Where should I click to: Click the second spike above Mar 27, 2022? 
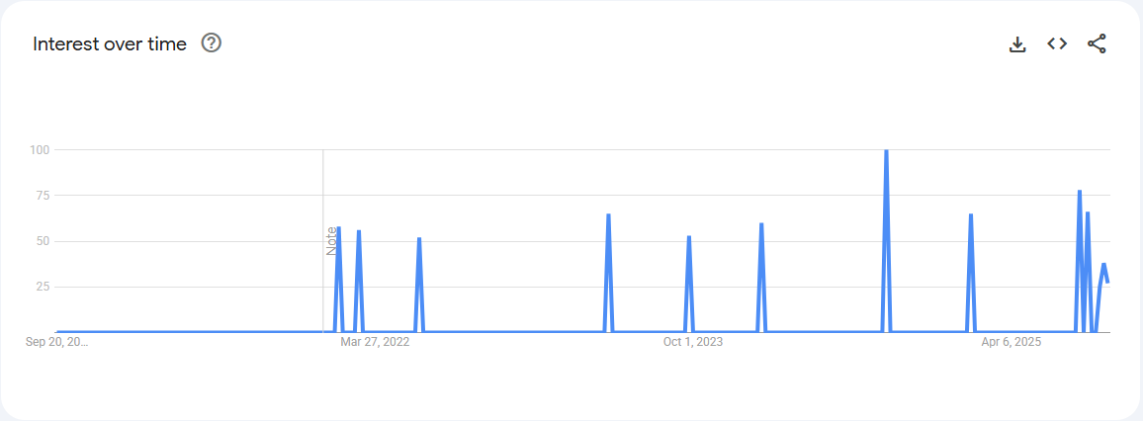click(x=358, y=233)
